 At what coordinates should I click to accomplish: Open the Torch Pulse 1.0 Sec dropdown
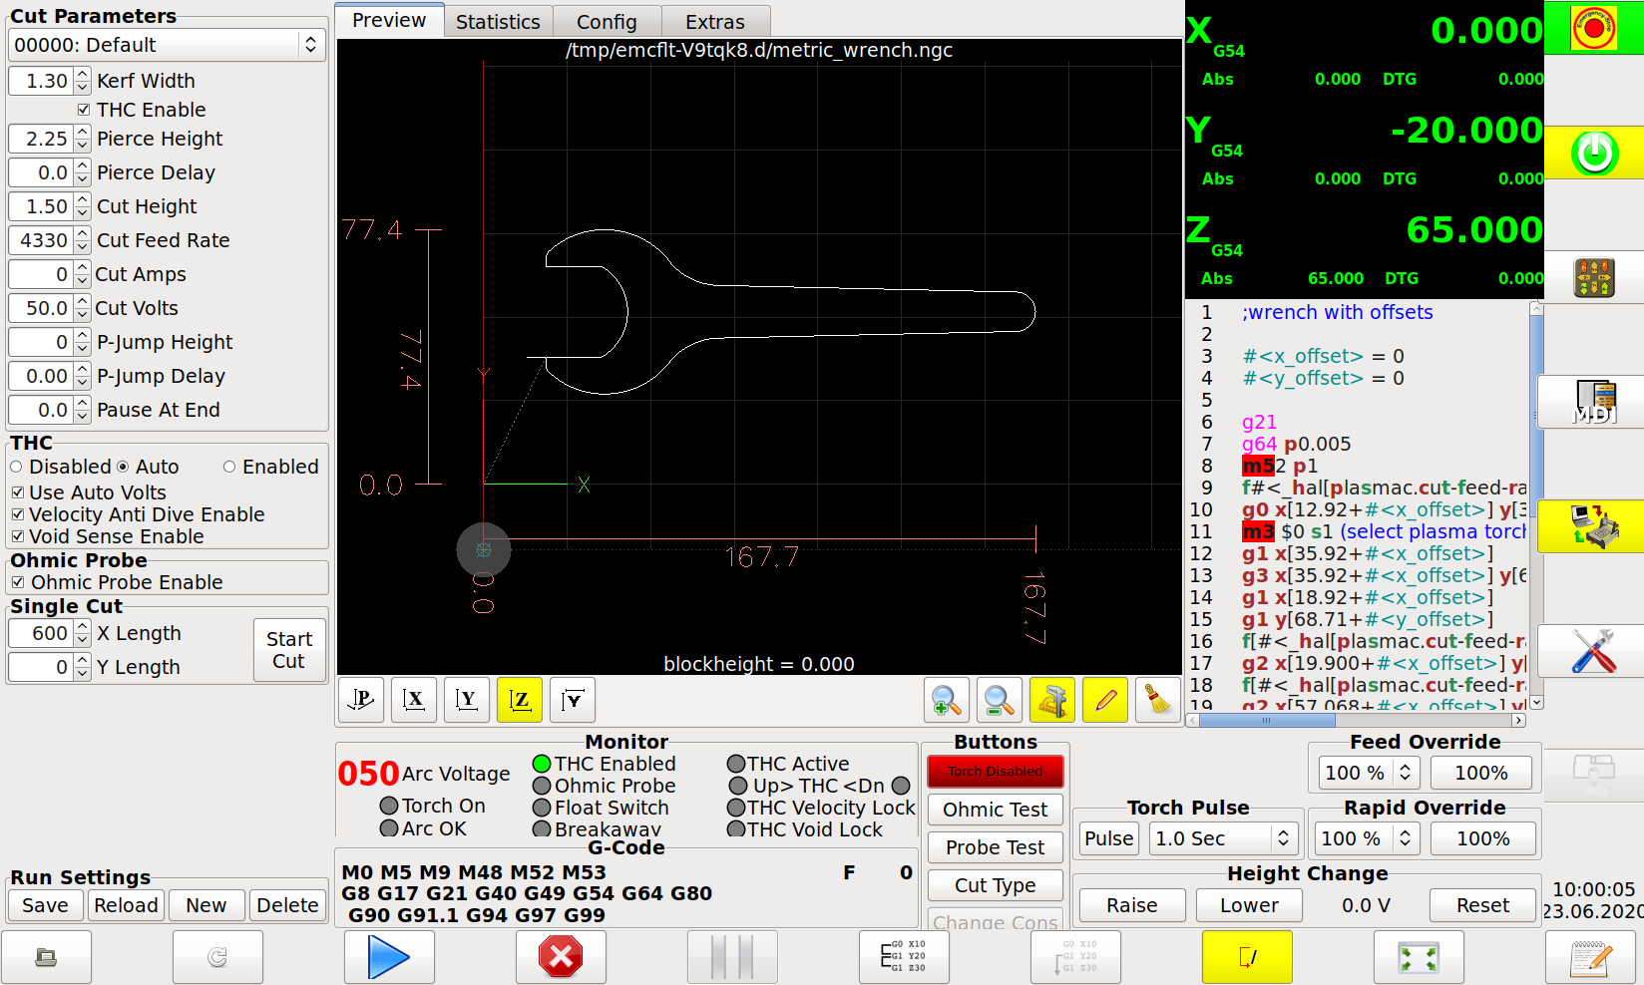pyautogui.click(x=1223, y=838)
